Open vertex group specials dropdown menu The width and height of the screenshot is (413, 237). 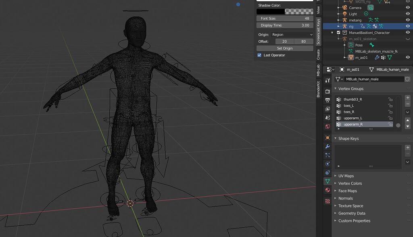pyautogui.click(x=407, y=112)
